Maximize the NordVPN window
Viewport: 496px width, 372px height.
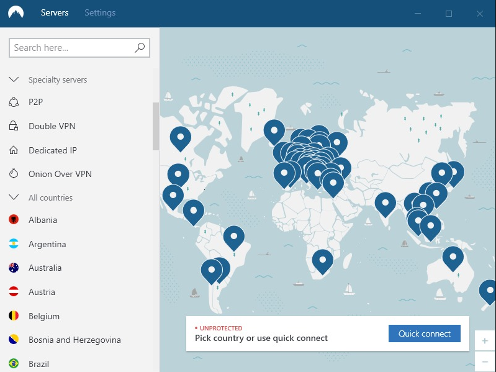coord(449,13)
